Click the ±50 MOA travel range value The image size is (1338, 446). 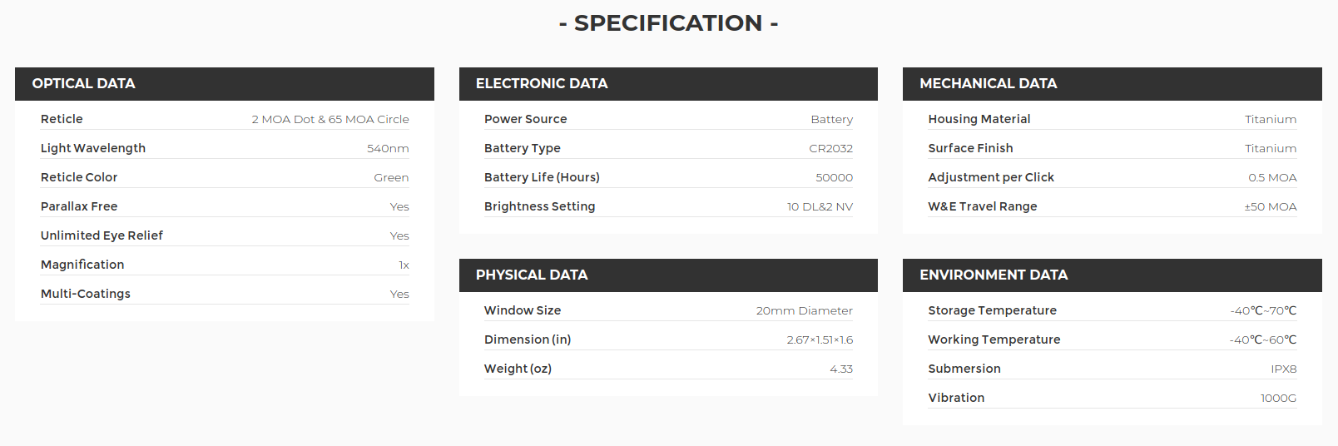point(1271,207)
